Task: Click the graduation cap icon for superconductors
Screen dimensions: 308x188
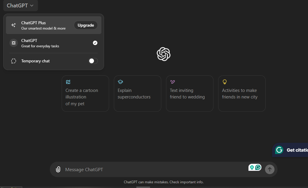Action: [x=120, y=82]
